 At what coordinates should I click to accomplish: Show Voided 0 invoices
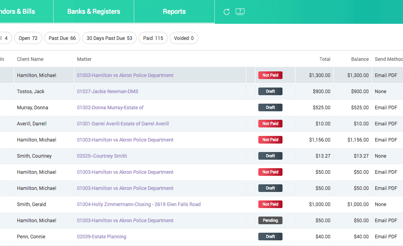coord(184,38)
